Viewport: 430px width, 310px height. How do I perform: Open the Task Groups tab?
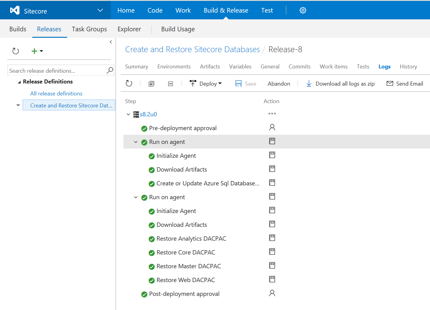[x=89, y=29]
